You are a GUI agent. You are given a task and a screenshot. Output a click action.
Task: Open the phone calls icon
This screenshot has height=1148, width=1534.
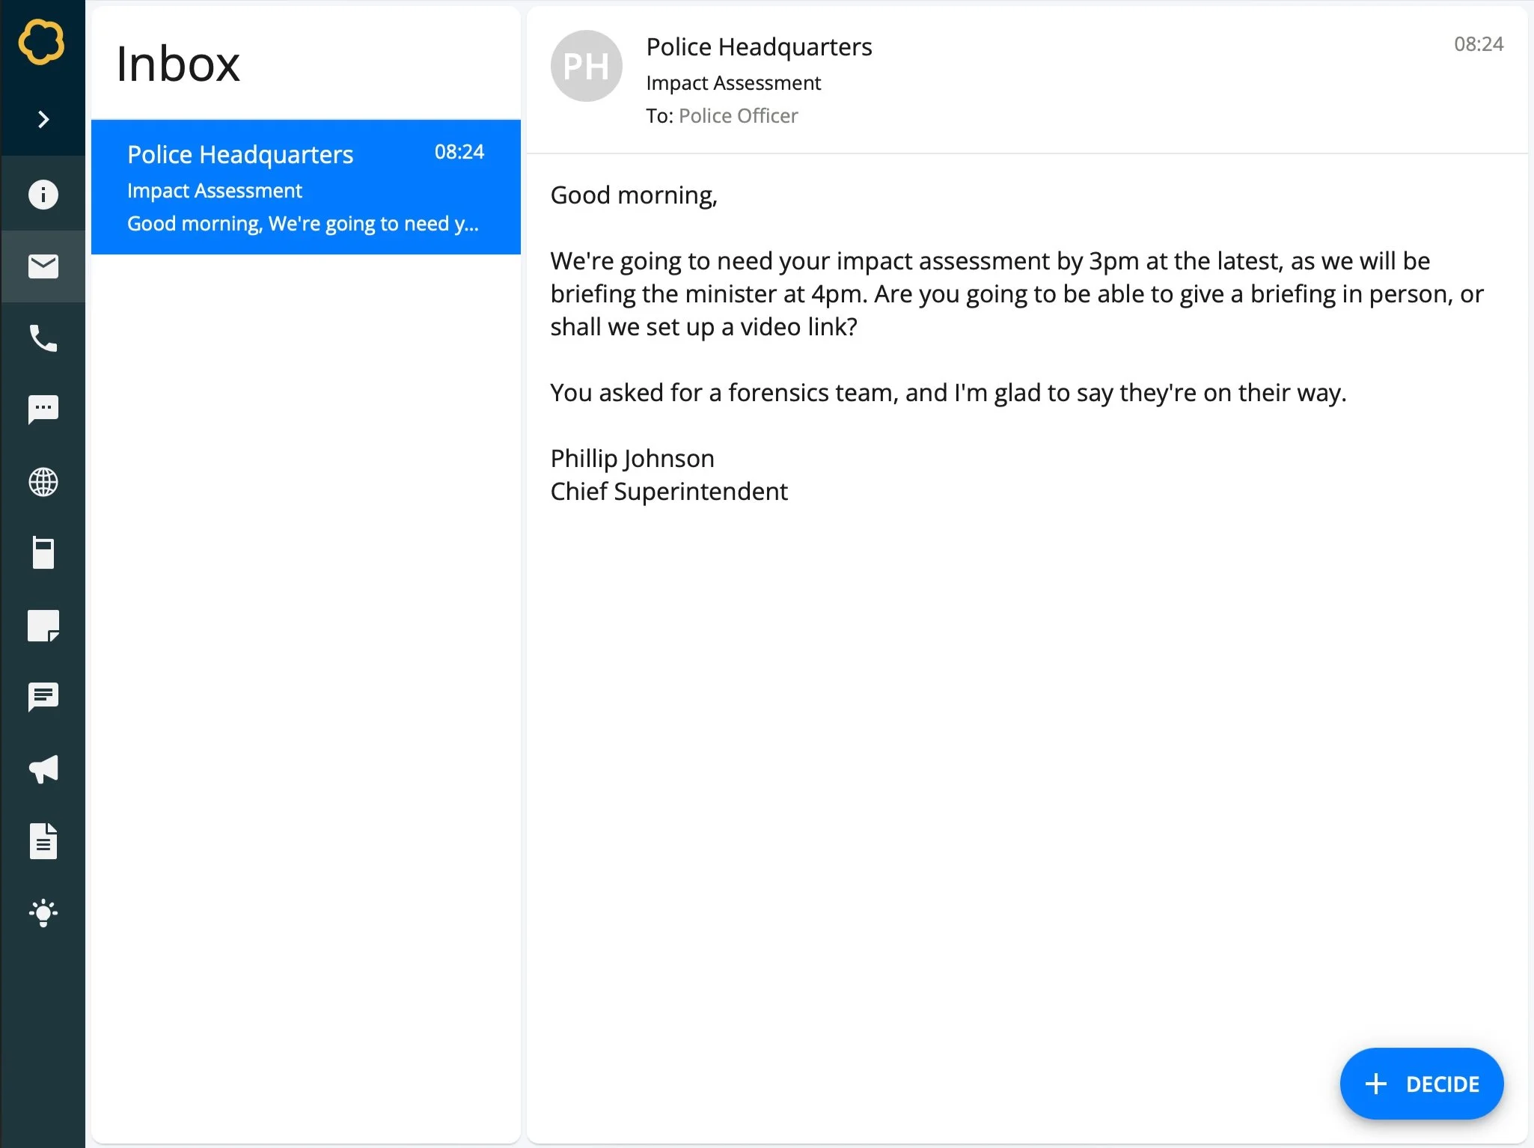point(43,338)
